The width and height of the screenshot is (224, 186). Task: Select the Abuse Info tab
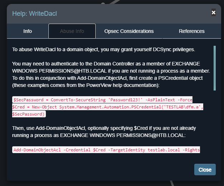72,31
